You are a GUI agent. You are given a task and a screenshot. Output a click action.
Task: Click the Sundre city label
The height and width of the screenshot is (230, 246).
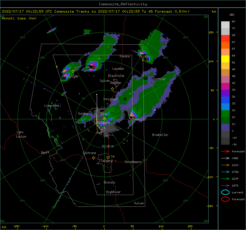(83, 113)
